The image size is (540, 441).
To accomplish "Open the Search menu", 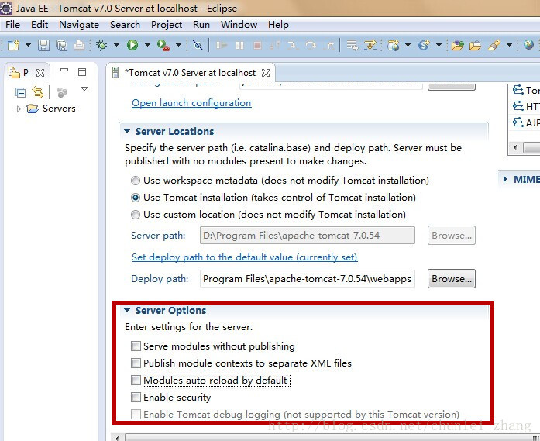I will pyautogui.click(x=125, y=25).
